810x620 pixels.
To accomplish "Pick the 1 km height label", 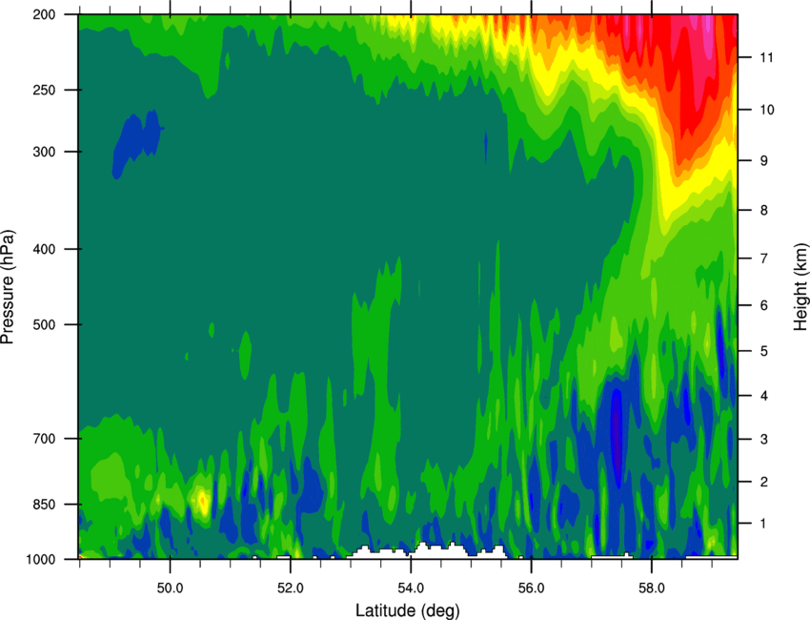I will click(x=763, y=524).
